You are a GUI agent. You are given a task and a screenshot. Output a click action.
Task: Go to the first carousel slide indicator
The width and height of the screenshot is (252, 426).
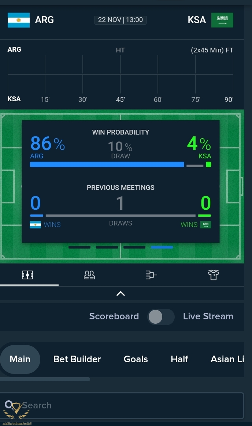click(x=79, y=247)
